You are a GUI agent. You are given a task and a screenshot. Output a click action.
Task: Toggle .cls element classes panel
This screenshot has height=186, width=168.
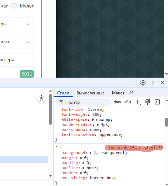pyautogui.click(x=128, y=102)
